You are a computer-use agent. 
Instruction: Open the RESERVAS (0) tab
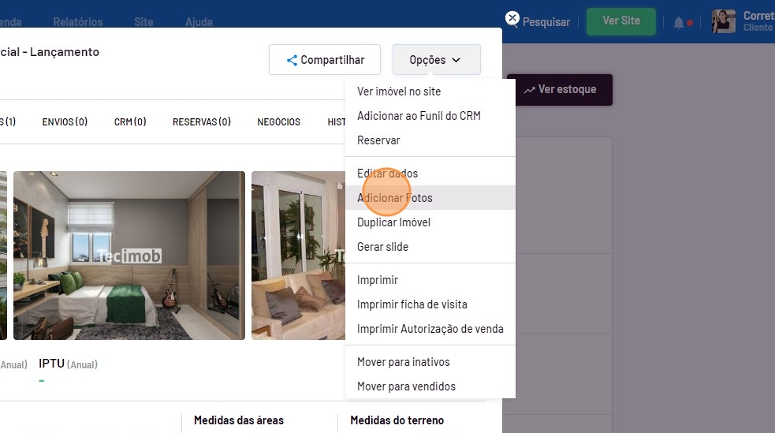tap(201, 122)
